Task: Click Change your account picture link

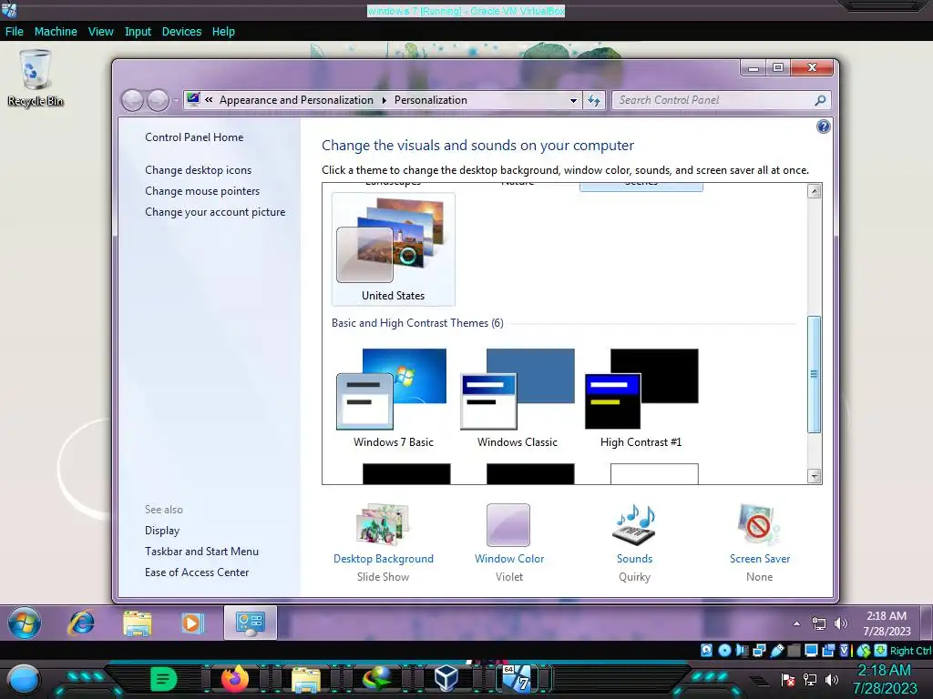Action: 215,212
